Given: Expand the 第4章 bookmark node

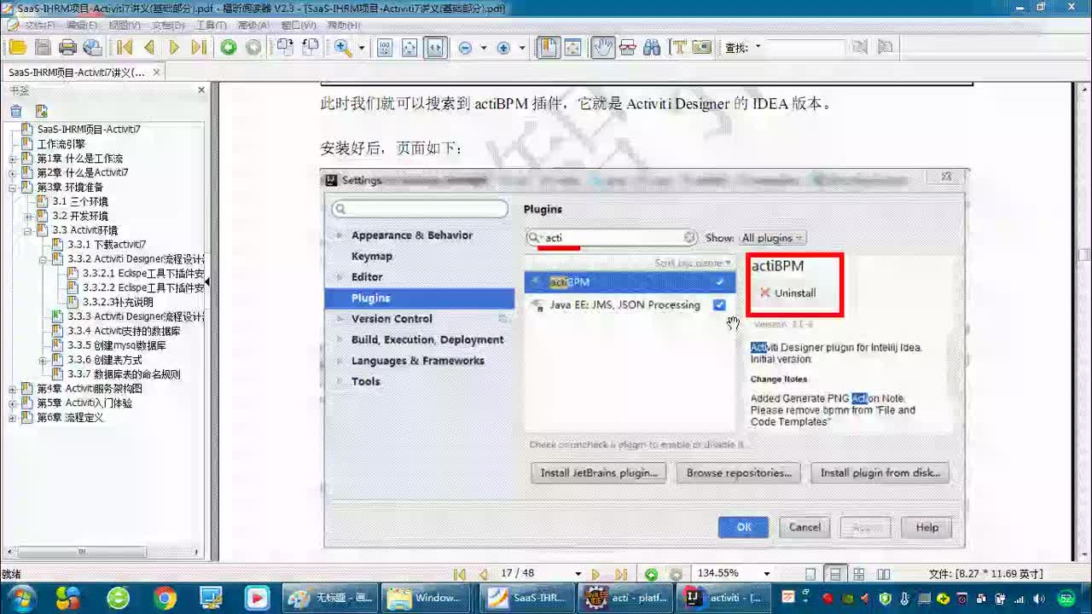Looking at the screenshot, I should pos(13,390).
